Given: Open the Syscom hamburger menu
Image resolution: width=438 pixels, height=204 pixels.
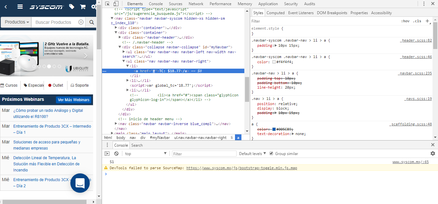Looking at the screenshot, I should pos(20,6).
